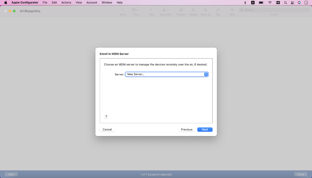Image resolution: width=312 pixels, height=178 pixels.
Task: Click the keyboard viewer menu bar icon
Action: point(278,3)
